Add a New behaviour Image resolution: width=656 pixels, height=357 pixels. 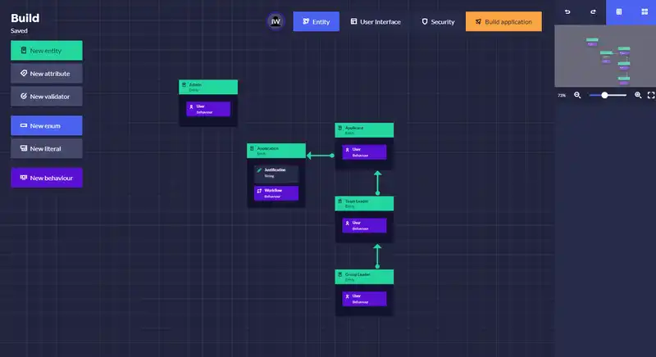pyautogui.click(x=47, y=178)
